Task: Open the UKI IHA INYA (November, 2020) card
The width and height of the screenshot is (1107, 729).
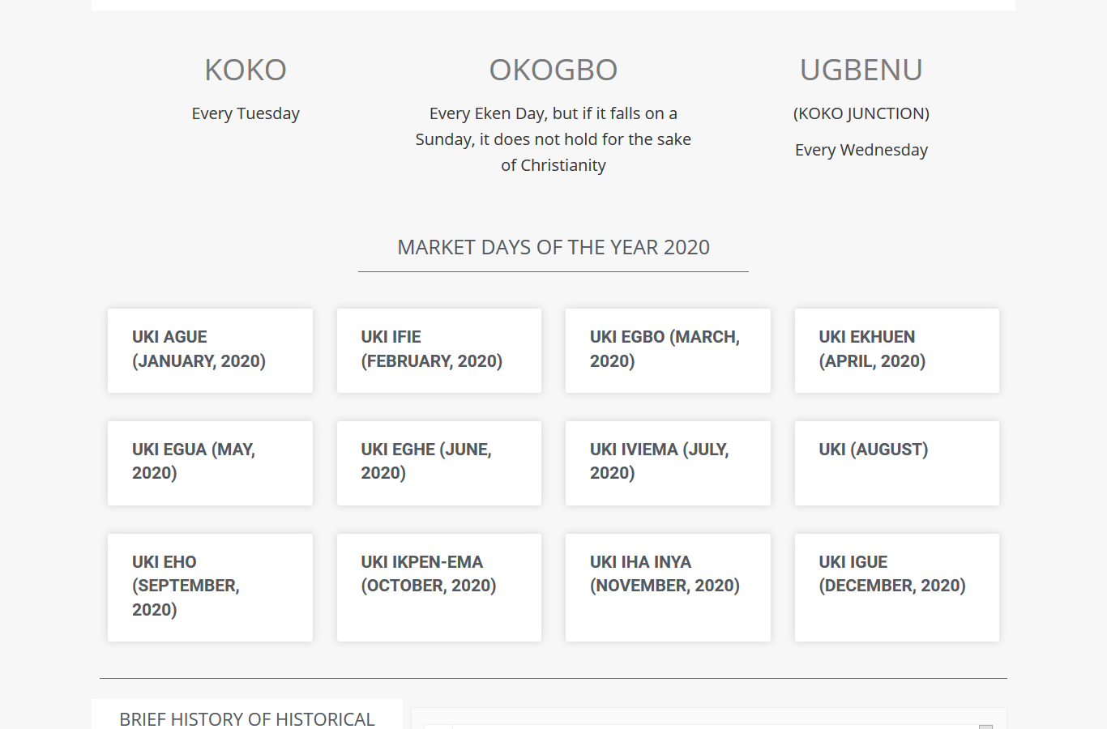Action: click(x=668, y=586)
